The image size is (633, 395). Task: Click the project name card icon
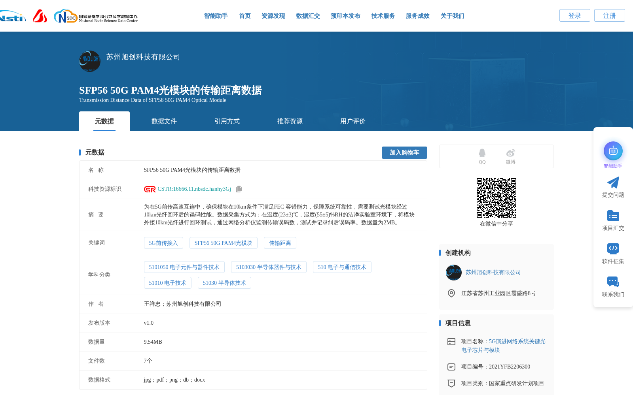451,342
